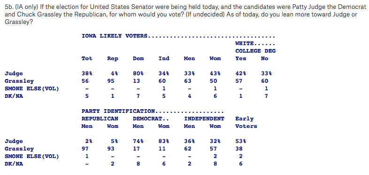Click the Yes column under college degree
This screenshot has width=369, height=175.
tap(240, 58)
